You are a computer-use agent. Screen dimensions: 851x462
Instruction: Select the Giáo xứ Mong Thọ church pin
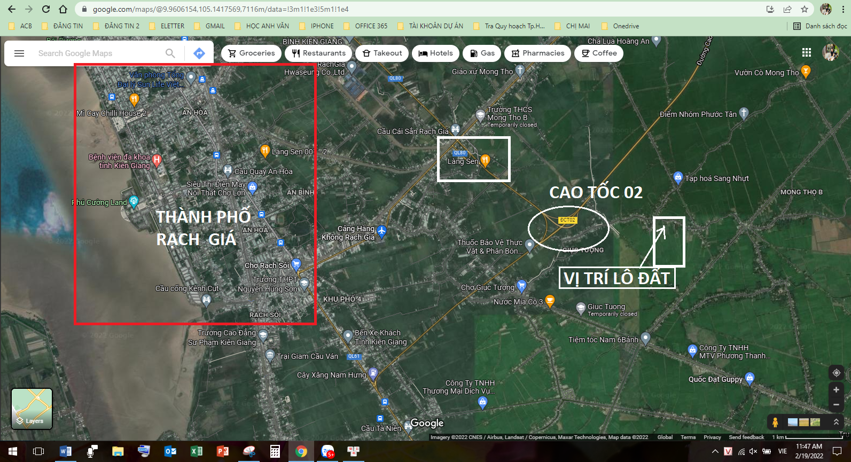[520, 70]
